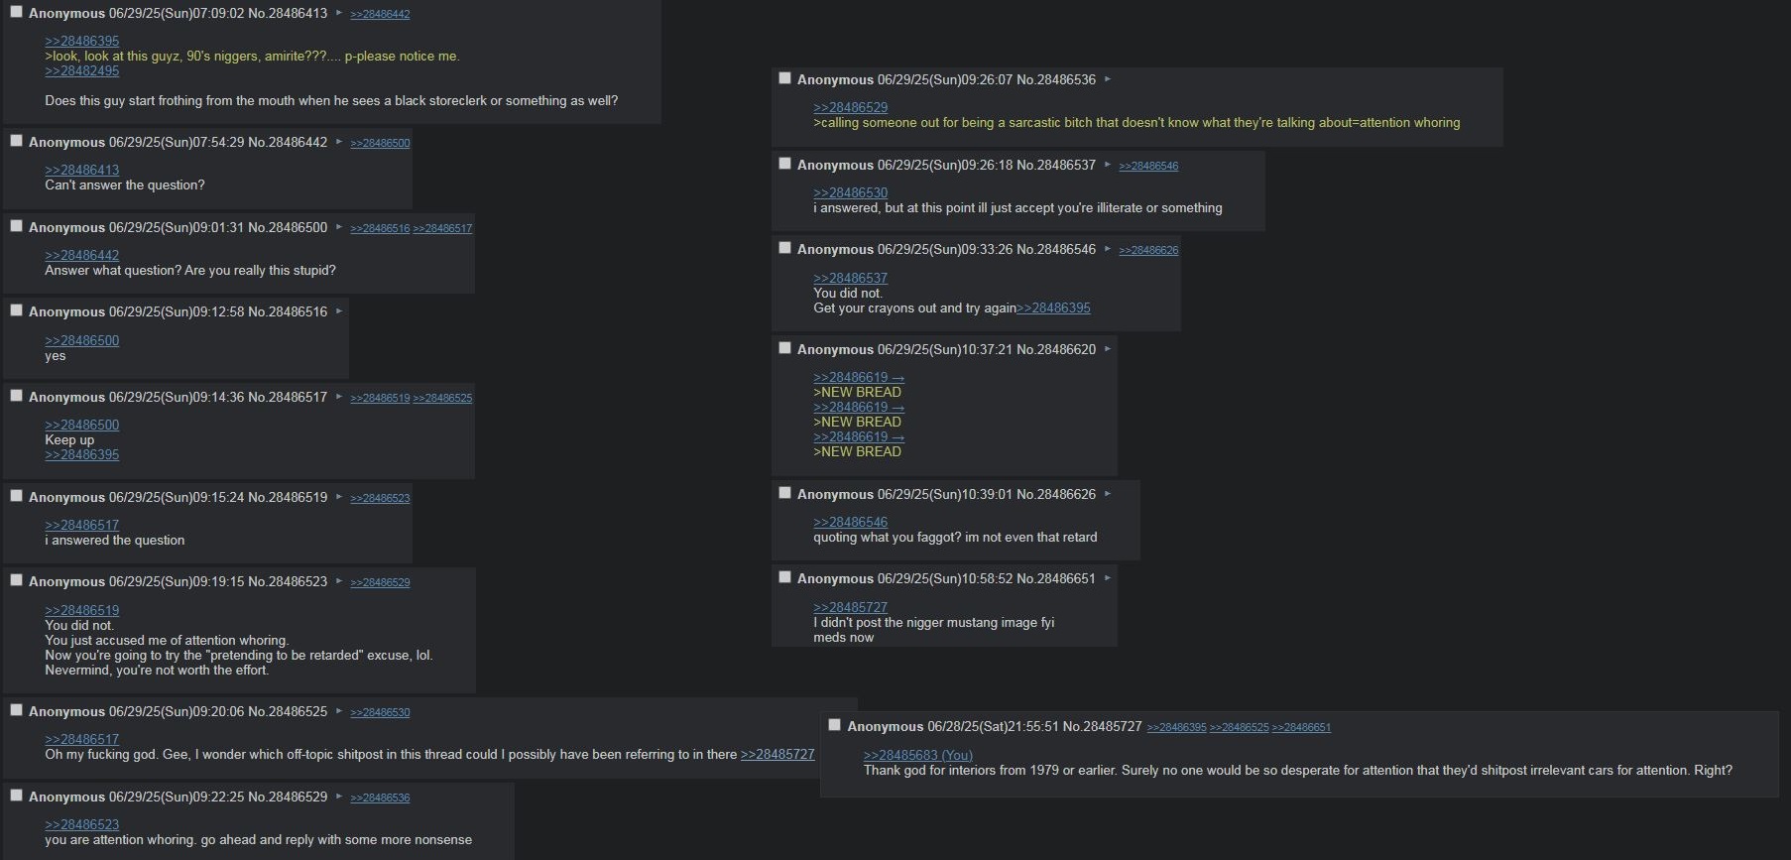
Task: Open quote link >>28486546 in post 28486626
Action: [x=850, y=522]
